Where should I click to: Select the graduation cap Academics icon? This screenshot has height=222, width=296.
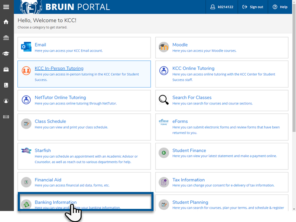(x=6, y=54)
